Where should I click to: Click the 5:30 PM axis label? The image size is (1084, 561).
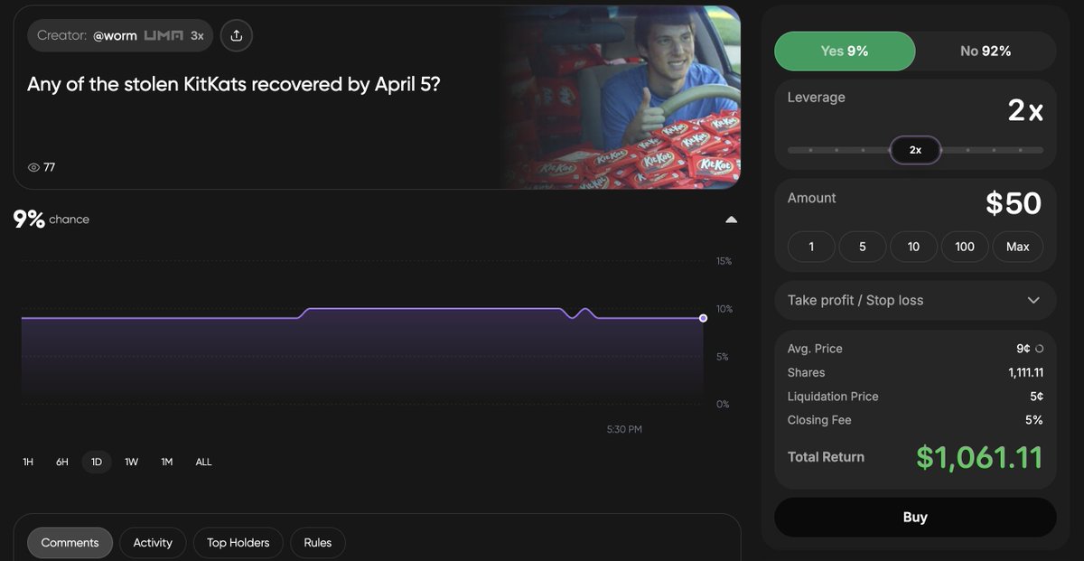click(x=624, y=429)
